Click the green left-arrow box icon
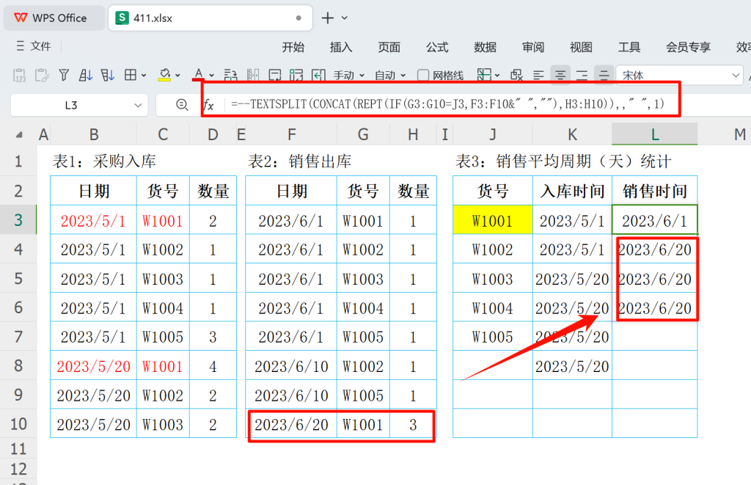 [318, 76]
